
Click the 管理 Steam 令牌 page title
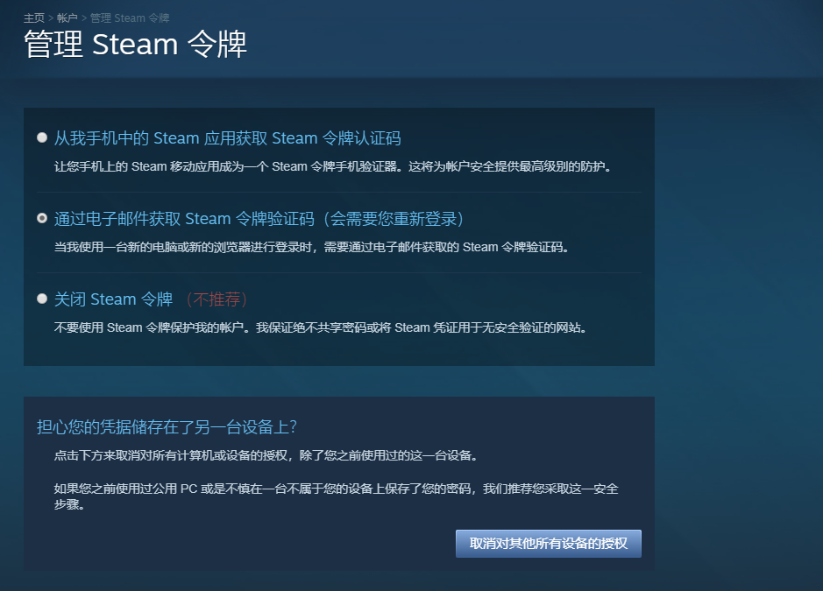136,44
